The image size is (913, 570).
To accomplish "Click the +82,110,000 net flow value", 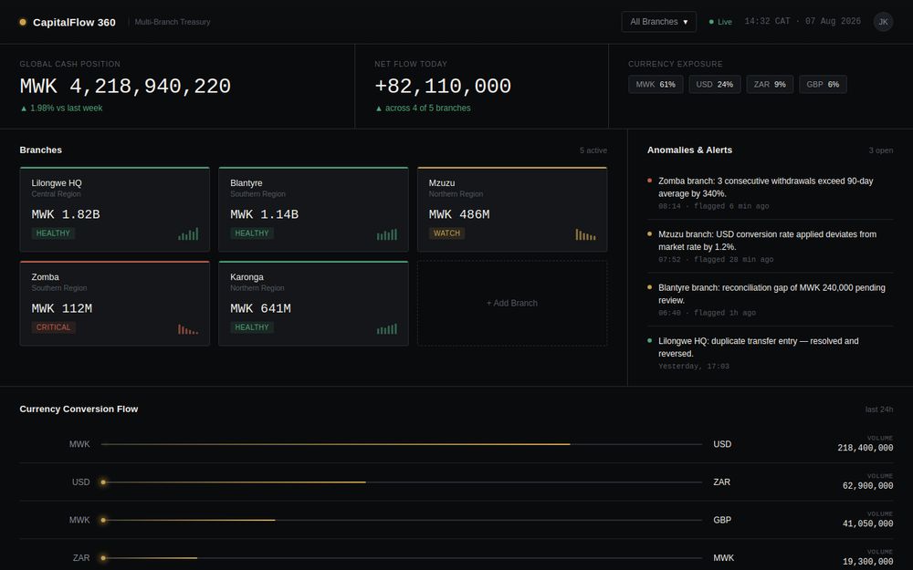I will point(443,86).
